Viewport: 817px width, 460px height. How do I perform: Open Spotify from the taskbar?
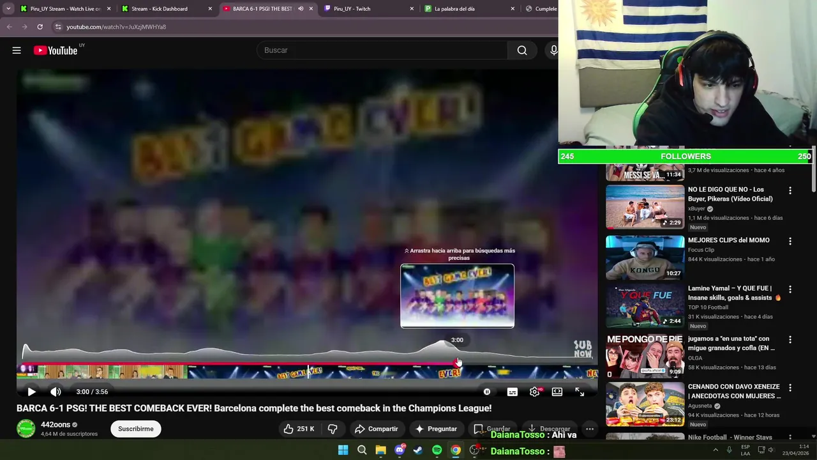[x=437, y=450]
